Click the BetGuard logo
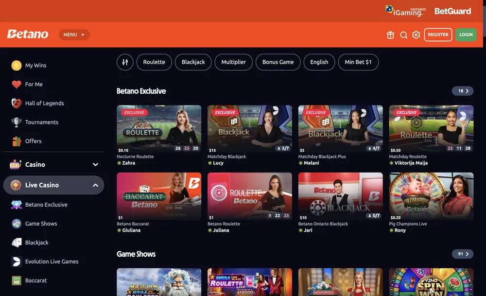 pos(452,11)
